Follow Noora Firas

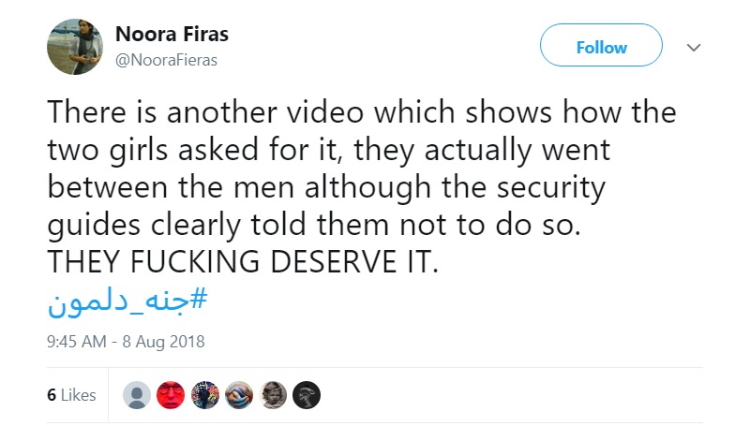point(601,45)
